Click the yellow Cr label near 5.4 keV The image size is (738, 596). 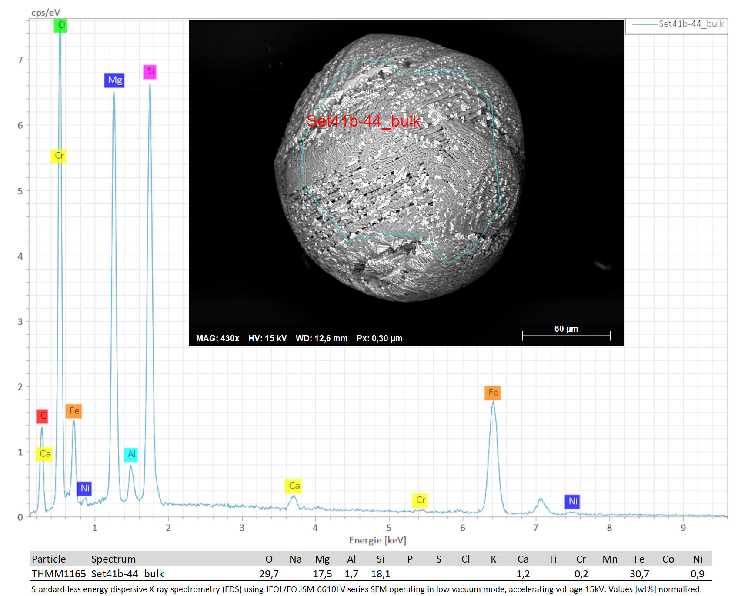pyautogui.click(x=420, y=500)
